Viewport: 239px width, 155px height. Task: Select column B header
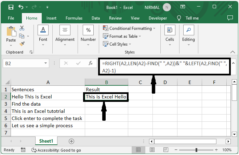(x=107, y=82)
